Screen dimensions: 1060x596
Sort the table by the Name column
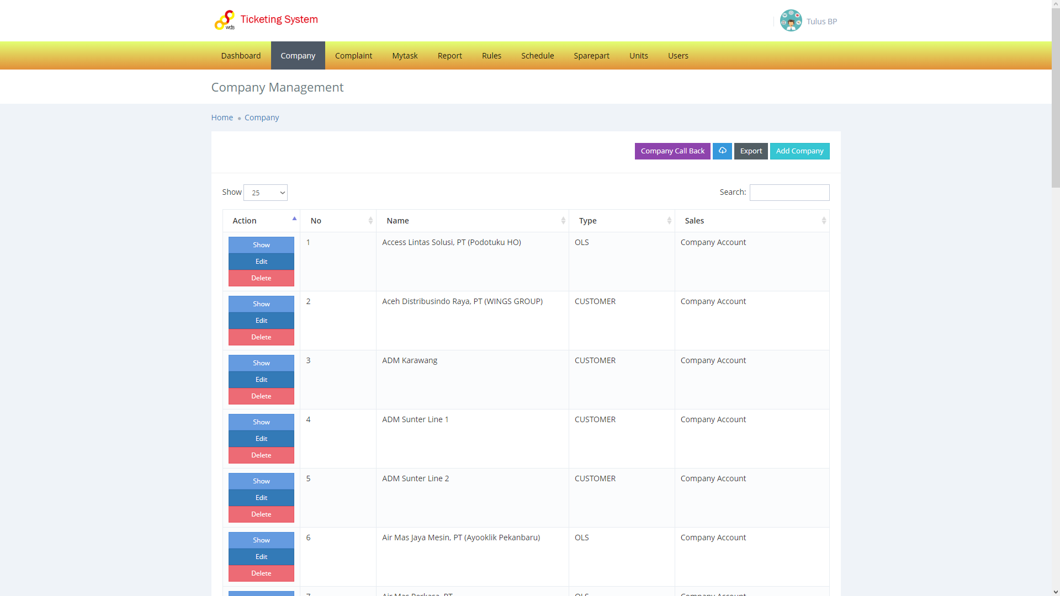pos(473,221)
